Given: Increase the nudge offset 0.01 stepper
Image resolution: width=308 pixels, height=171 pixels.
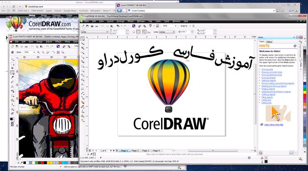Looking at the screenshot, I should pos(192,31).
